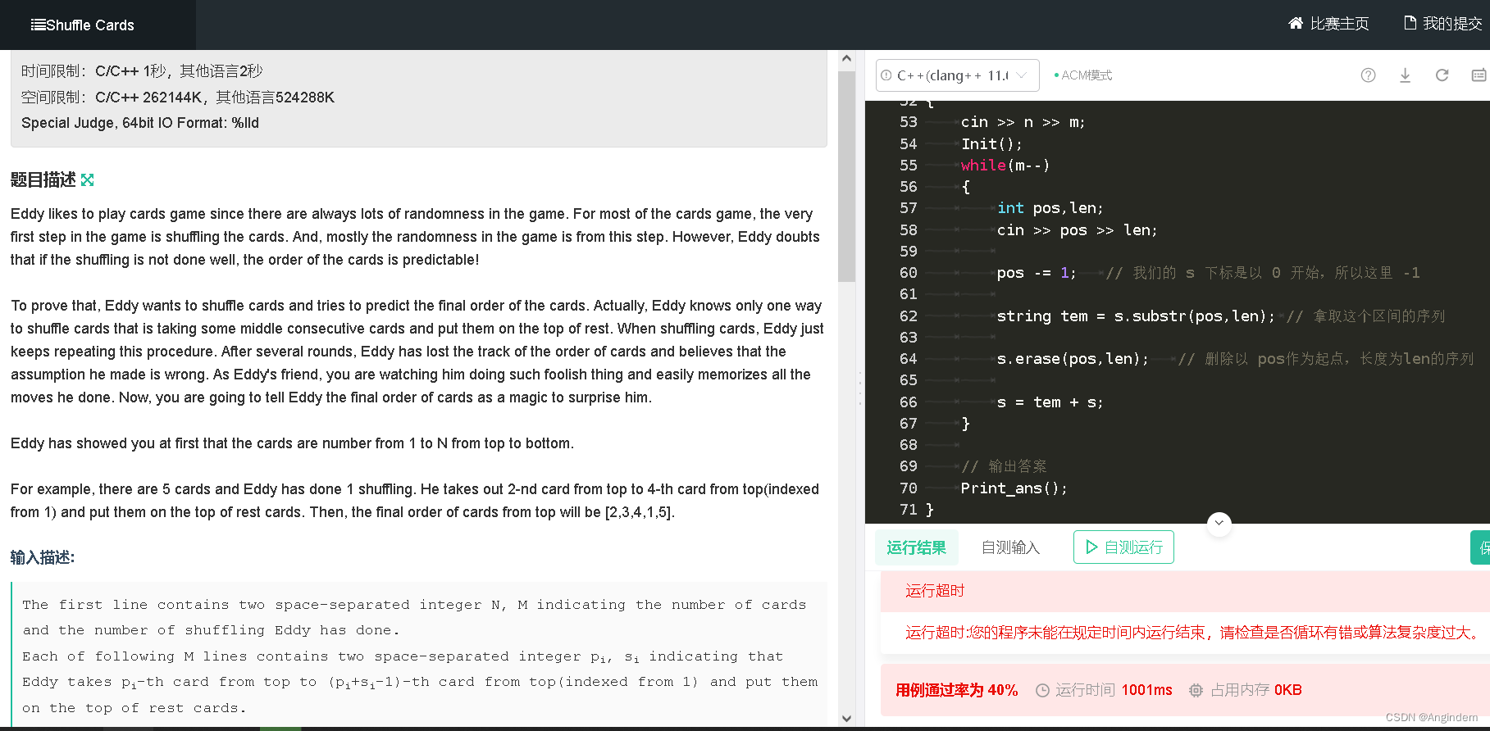Click the home icon for 比赛主页
Image resolution: width=1490 pixels, height=731 pixels.
(1296, 23)
